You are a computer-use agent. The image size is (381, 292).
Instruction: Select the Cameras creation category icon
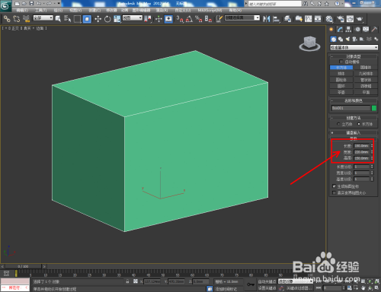[355, 39]
